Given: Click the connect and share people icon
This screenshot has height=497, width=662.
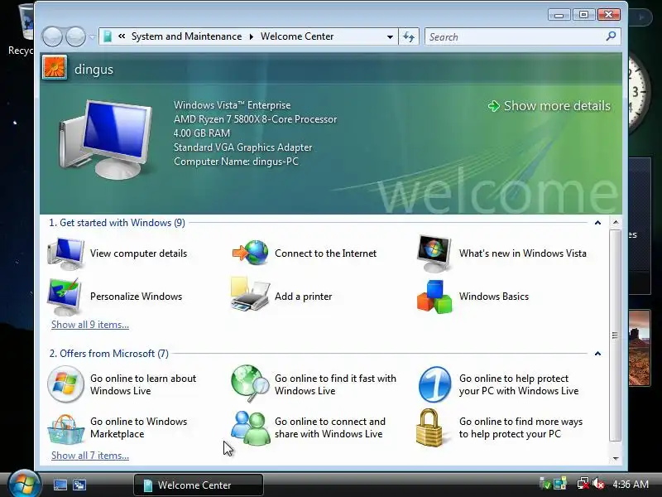Looking at the screenshot, I should coord(251,428).
